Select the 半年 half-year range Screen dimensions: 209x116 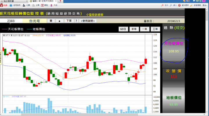[134, 29]
